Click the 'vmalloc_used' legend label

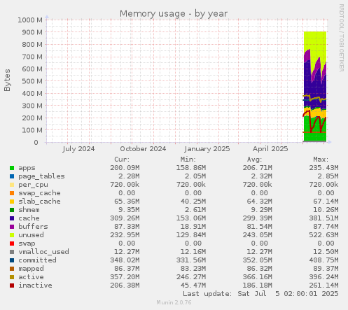(x=43, y=252)
